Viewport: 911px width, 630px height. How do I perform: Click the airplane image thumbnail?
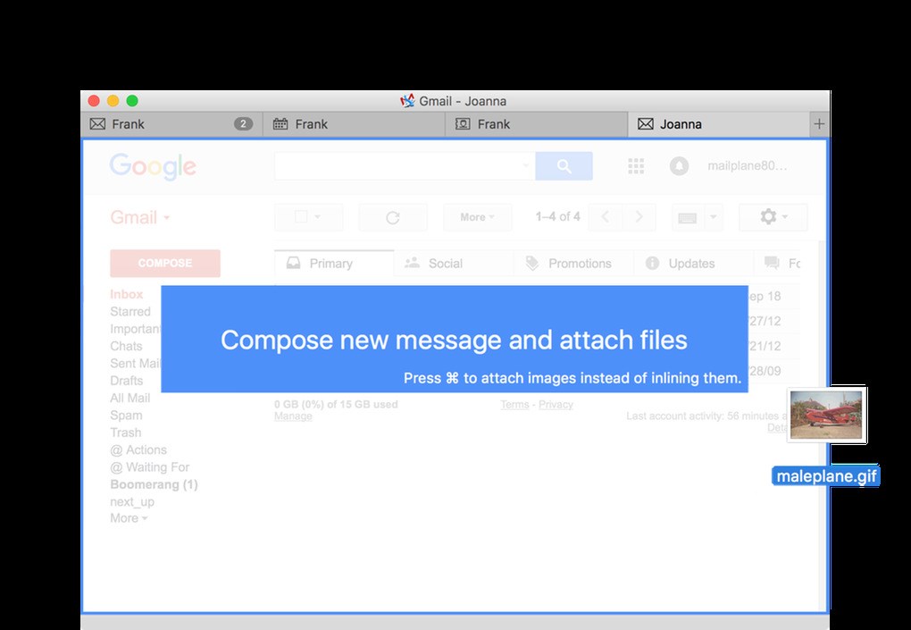coord(827,415)
